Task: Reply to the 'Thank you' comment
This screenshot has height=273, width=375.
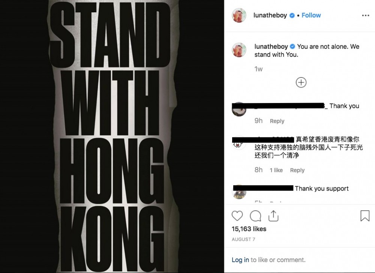Action: click(277, 121)
